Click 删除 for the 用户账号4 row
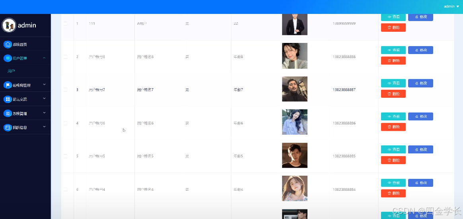Viewport: 463px width, 219px height. 393,193
